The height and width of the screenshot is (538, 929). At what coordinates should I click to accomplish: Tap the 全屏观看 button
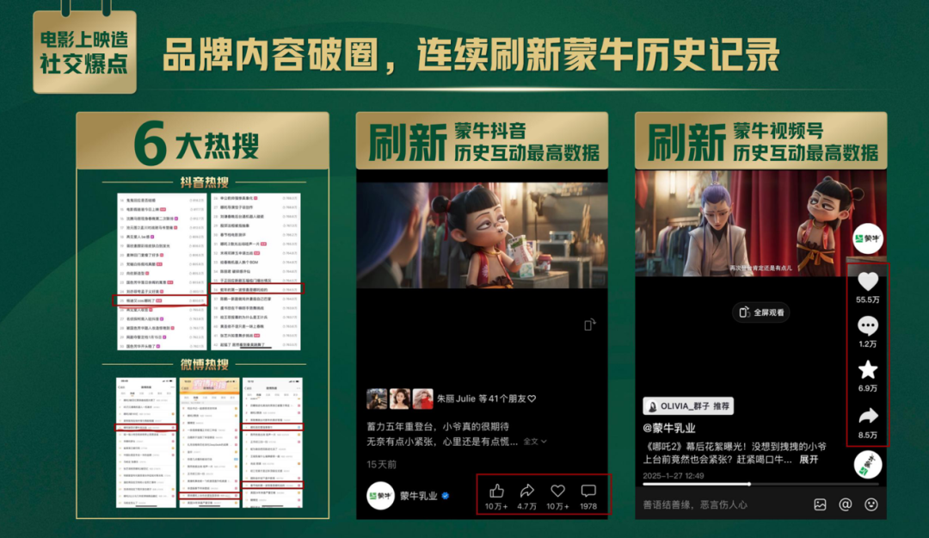tap(761, 312)
